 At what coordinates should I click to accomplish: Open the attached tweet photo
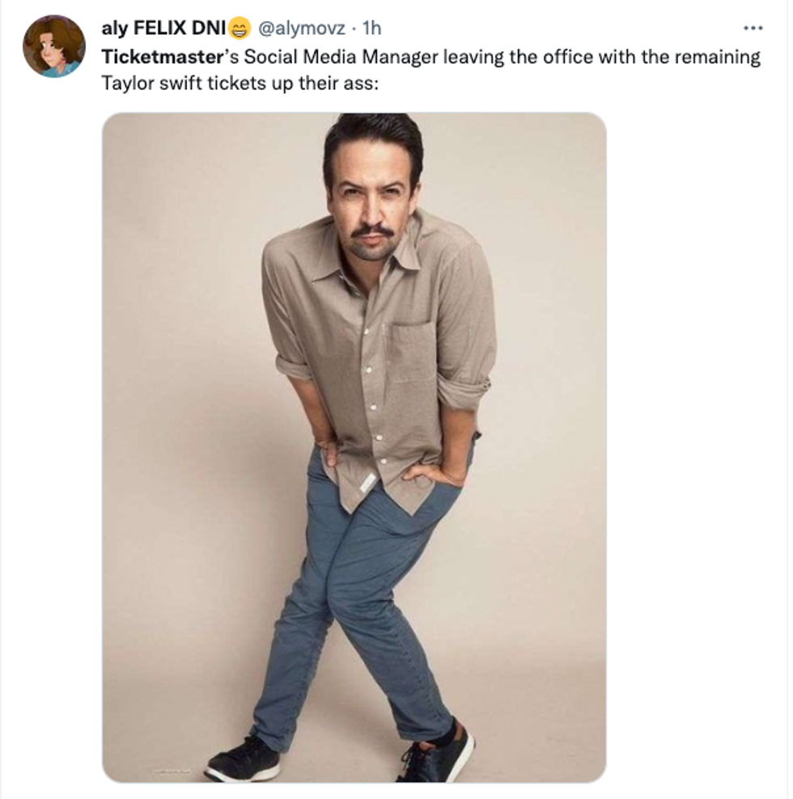pos(354,446)
